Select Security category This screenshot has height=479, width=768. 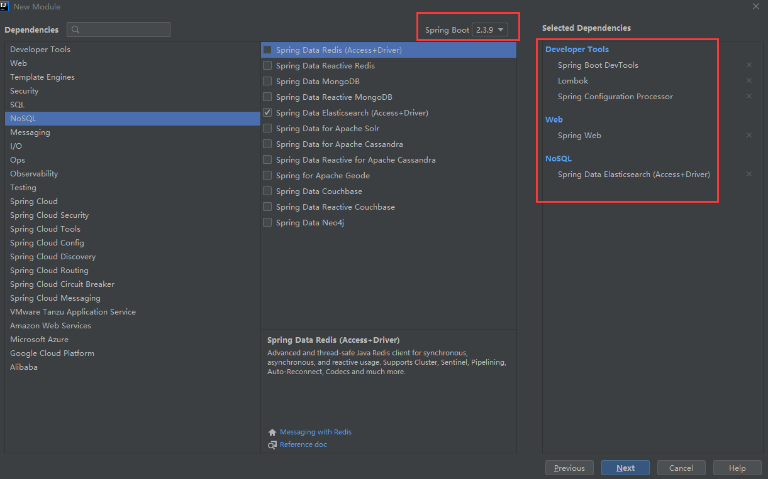click(x=133, y=90)
